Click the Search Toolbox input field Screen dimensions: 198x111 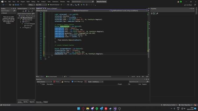pos(7,11)
